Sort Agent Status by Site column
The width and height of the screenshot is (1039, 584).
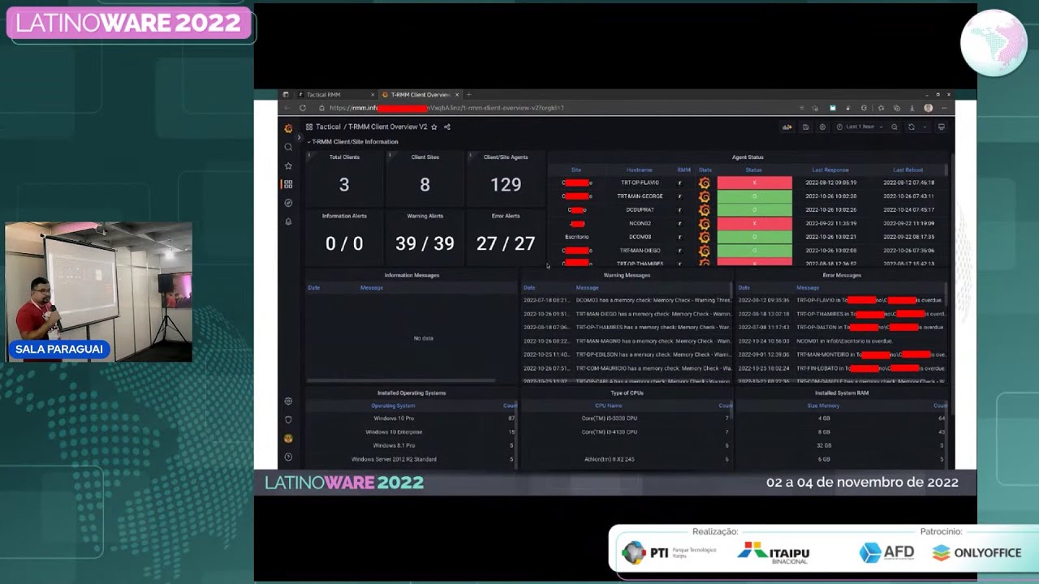click(576, 170)
